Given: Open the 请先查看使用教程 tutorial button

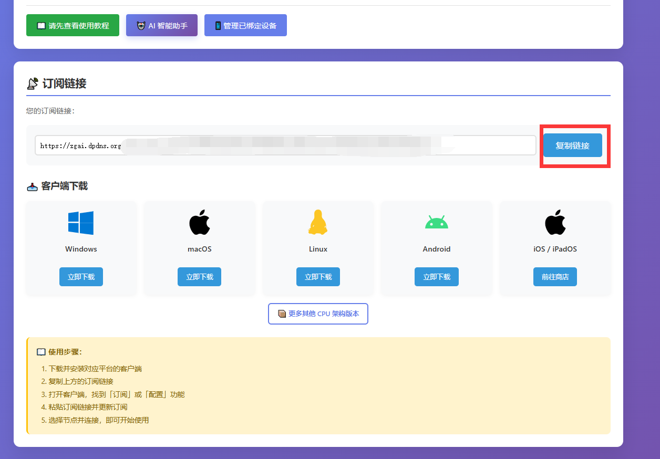Looking at the screenshot, I should coord(73,25).
